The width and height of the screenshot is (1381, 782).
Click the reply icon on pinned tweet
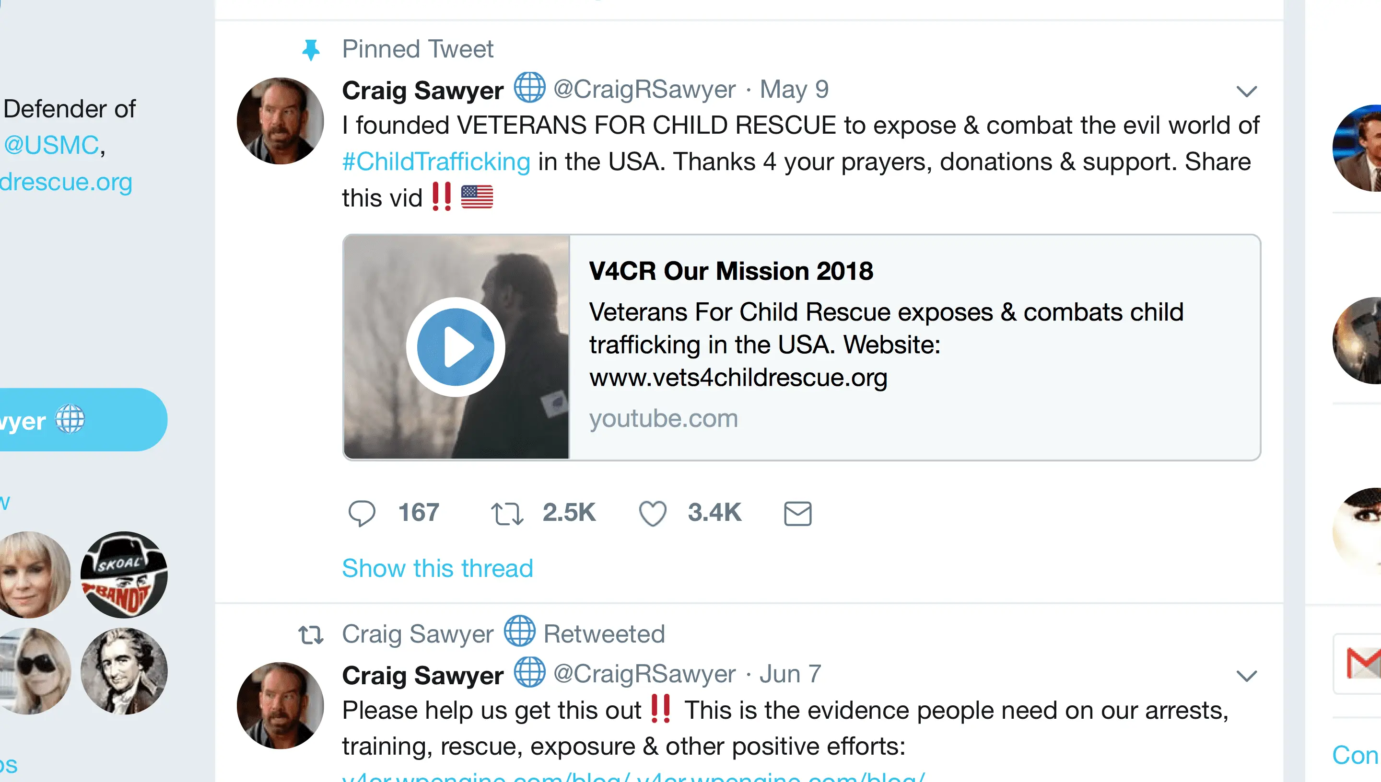pos(362,513)
